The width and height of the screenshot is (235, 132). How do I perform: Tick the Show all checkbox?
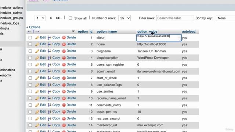pyautogui.click(x=70, y=18)
